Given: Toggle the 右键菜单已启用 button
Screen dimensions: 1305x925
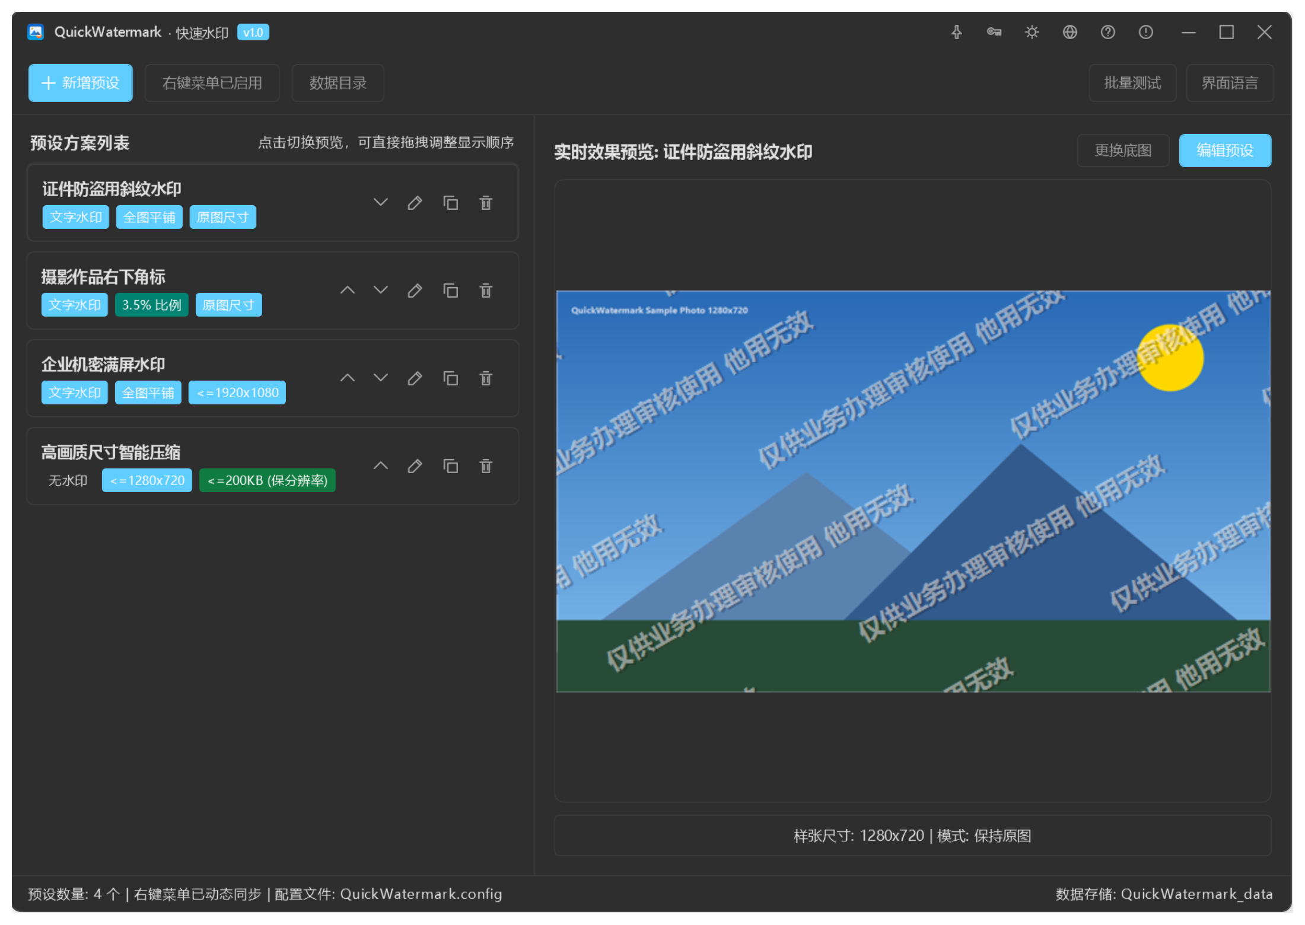Looking at the screenshot, I should 212,83.
